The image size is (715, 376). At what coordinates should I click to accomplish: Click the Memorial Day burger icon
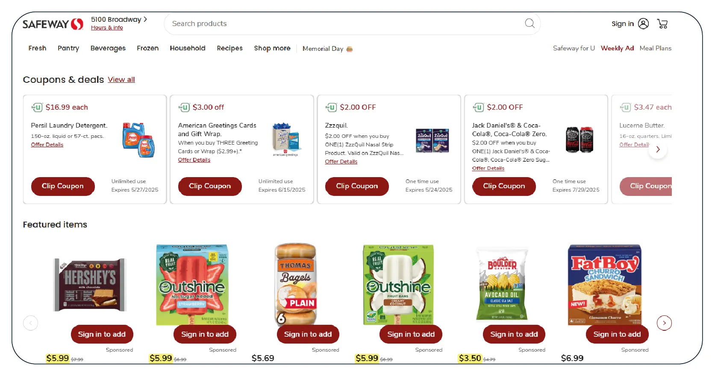tap(350, 49)
